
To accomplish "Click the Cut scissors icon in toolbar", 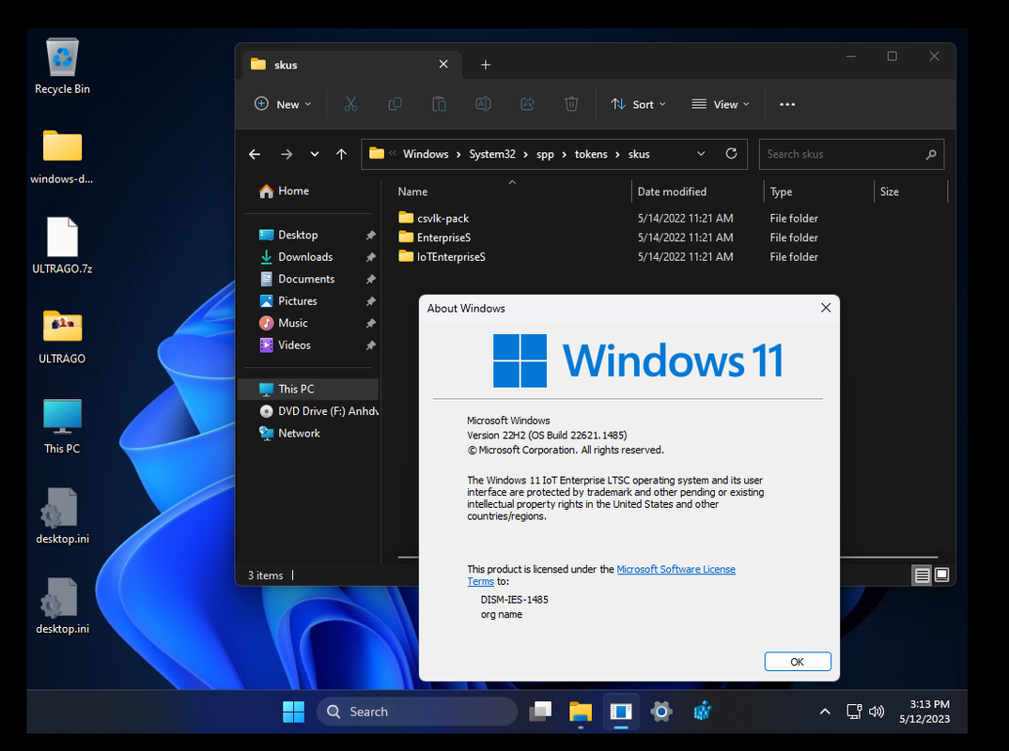I will (x=350, y=104).
